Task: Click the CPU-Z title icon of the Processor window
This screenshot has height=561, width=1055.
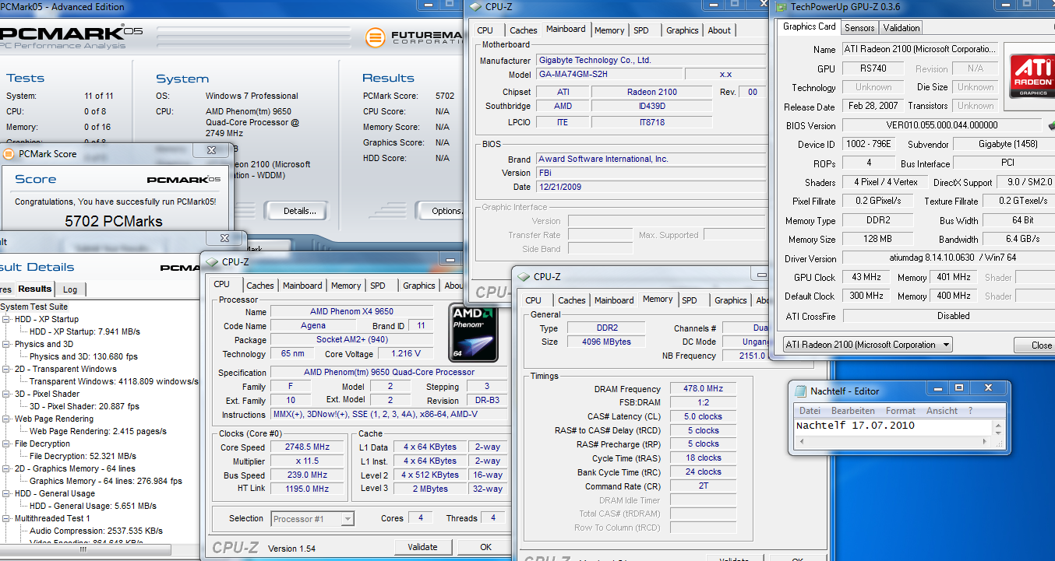Action: tap(212, 262)
